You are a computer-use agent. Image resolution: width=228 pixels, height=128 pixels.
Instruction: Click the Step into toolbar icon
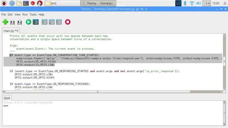pyautogui.click(x=52, y=22)
